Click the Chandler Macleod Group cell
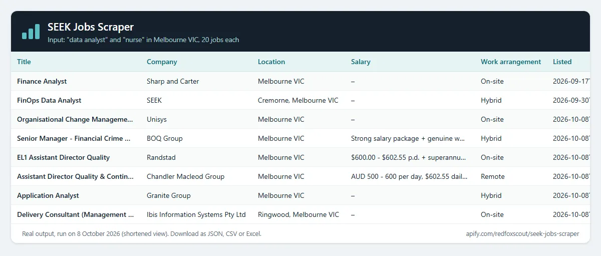Screen dimensions: 601x256 (185, 176)
